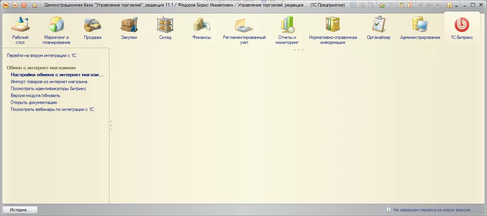The image size is (487, 216).
Task: Click the M- memory button
Action: pos(438,5)
